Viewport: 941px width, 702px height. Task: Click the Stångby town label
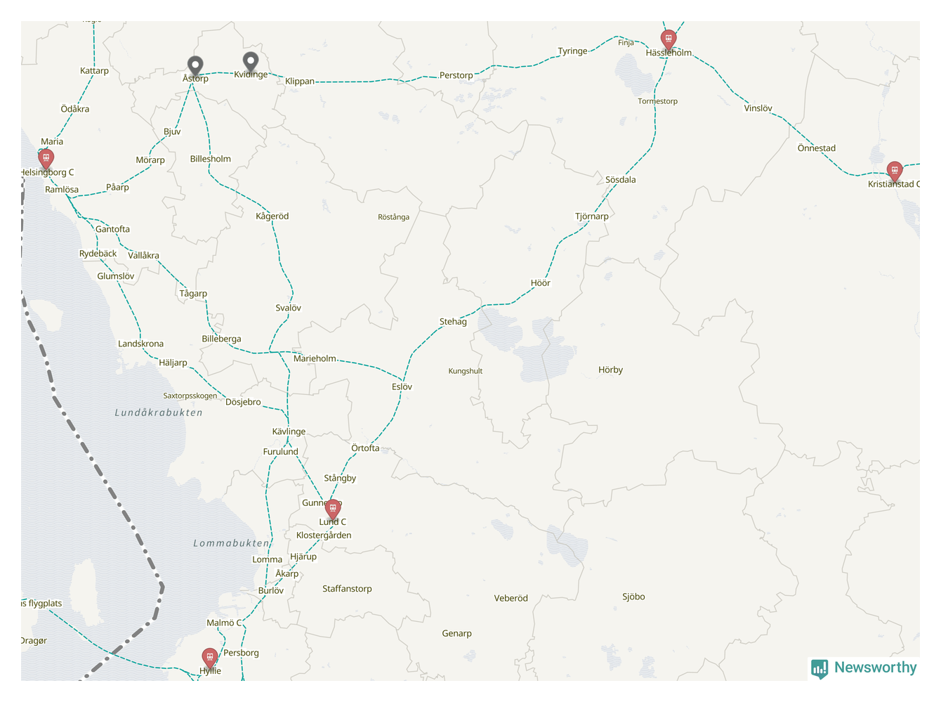point(340,479)
